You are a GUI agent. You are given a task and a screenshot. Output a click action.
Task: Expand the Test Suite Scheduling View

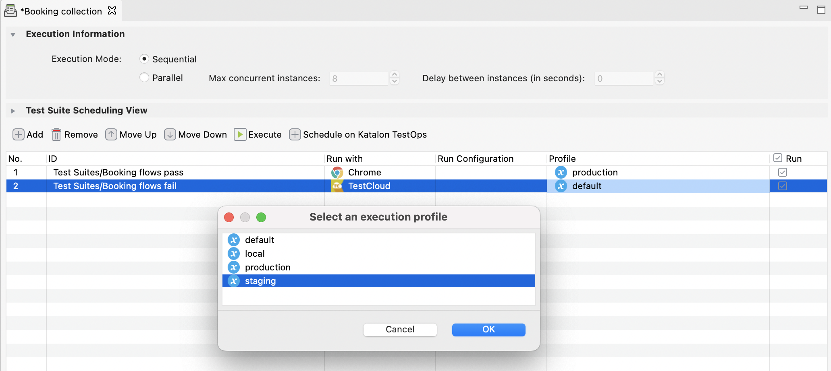13,111
